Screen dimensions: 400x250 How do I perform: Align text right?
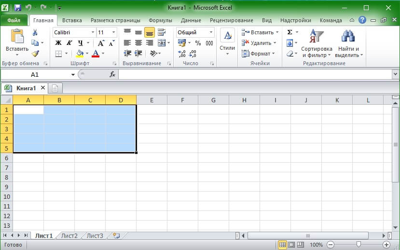click(150, 42)
